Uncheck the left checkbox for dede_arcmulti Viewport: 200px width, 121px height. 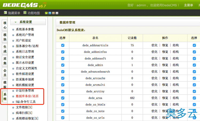(63, 85)
